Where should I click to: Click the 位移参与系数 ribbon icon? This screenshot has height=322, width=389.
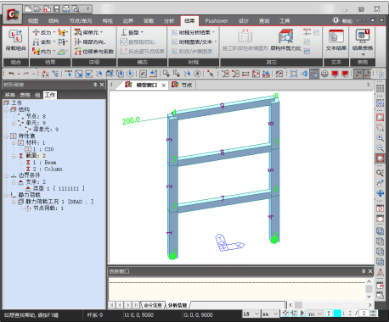94,52
